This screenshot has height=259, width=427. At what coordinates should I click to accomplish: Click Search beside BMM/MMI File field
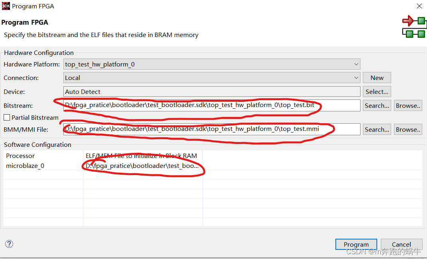click(x=376, y=129)
